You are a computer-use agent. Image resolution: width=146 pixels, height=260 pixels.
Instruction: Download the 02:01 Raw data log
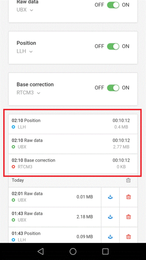[110, 197]
